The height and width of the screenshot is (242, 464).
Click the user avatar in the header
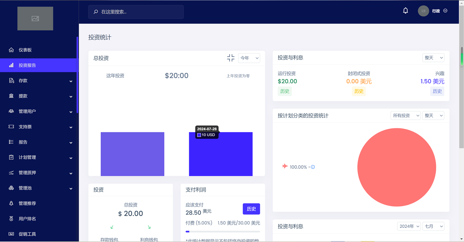pyautogui.click(x=423, y=11)
